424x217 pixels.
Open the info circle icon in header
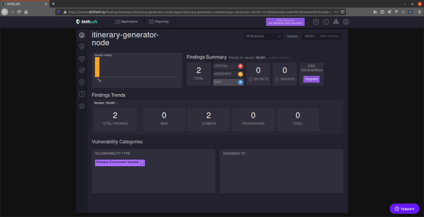coord(326,22)
